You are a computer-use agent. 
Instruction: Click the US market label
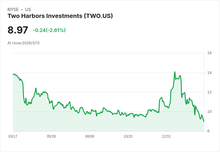pos(28,10)
